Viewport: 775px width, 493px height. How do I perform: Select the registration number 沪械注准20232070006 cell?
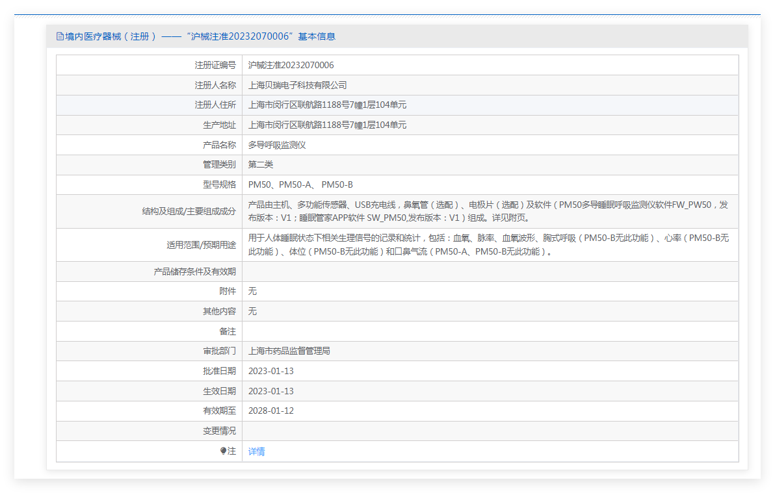[x=291, y=65]
